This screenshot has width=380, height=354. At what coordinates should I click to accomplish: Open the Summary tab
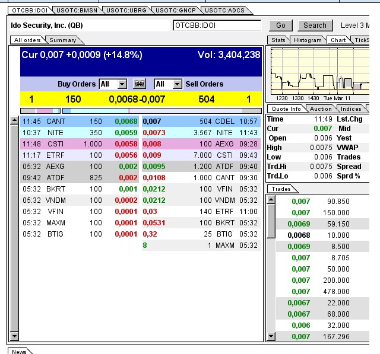pos(63,40)
